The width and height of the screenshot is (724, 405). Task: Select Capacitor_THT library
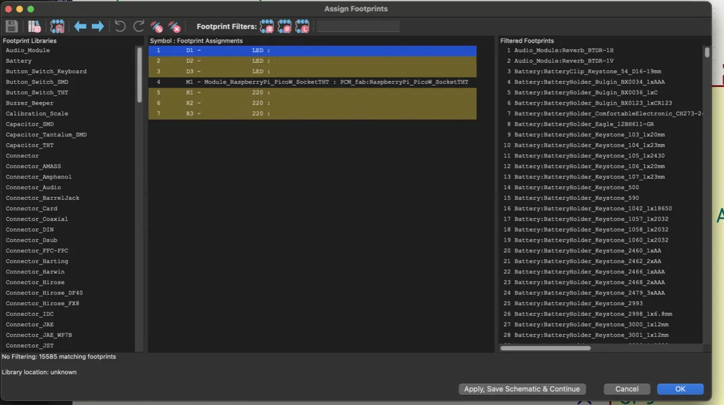30,145
